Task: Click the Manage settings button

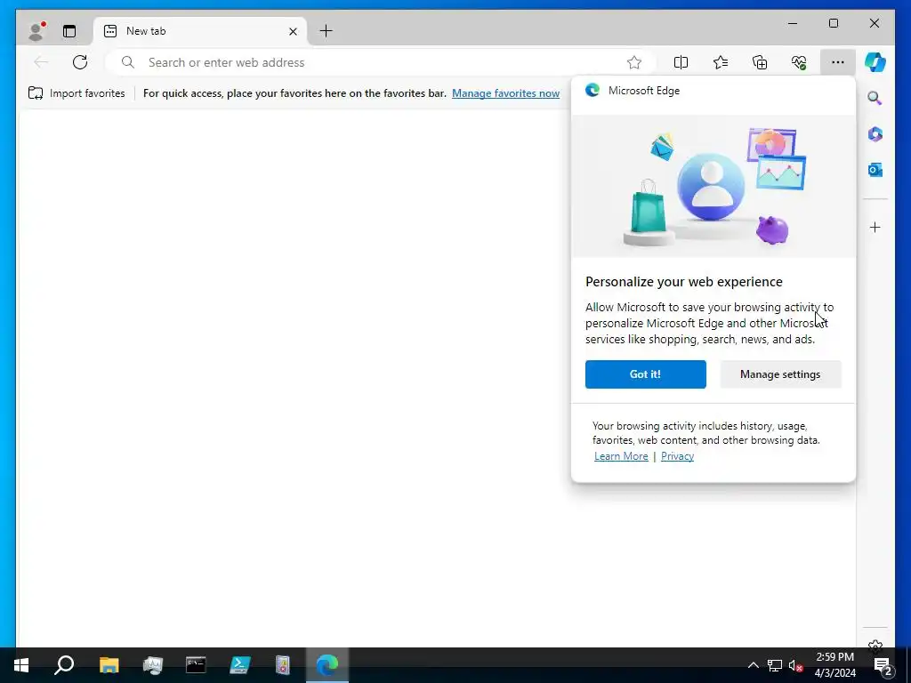Action: pyautogui.click(x=780, y=374)
